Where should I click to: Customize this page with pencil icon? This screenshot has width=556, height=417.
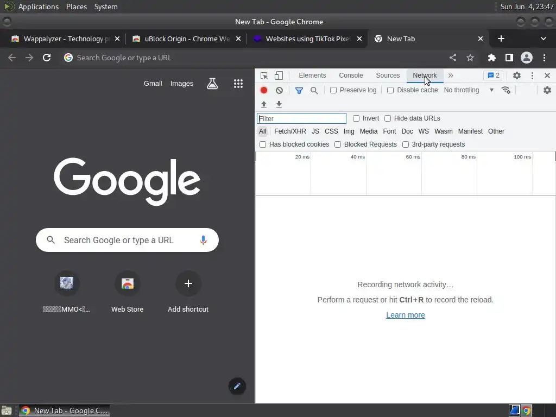(237, 386)
